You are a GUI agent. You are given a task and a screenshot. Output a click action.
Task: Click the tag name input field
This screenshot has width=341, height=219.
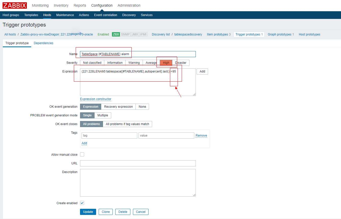[x=109, y=136]
